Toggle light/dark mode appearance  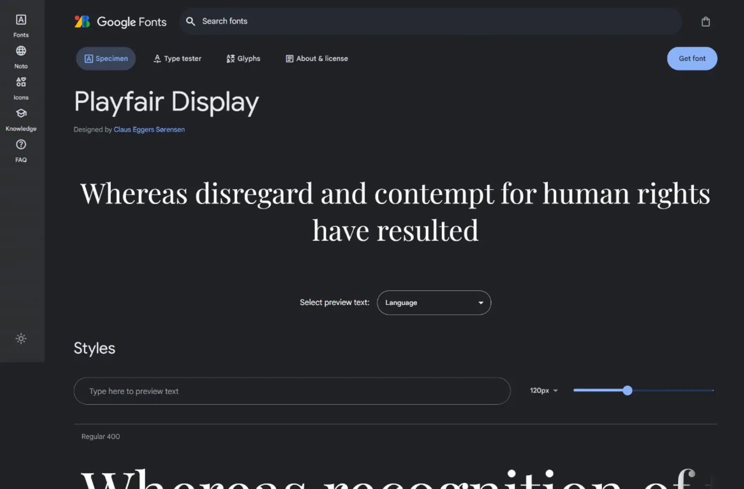click(21, 338)
